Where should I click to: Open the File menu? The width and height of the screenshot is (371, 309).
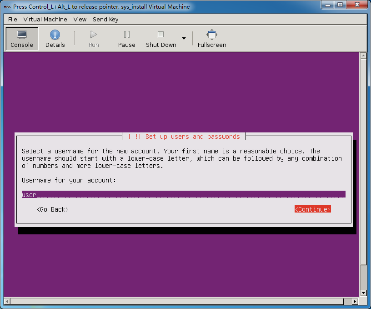(13, 19)
